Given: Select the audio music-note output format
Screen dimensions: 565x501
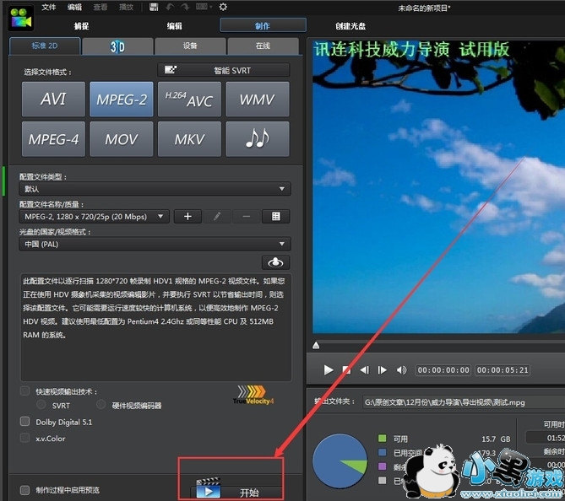Looking at the screenshot, I should [257, 139].
